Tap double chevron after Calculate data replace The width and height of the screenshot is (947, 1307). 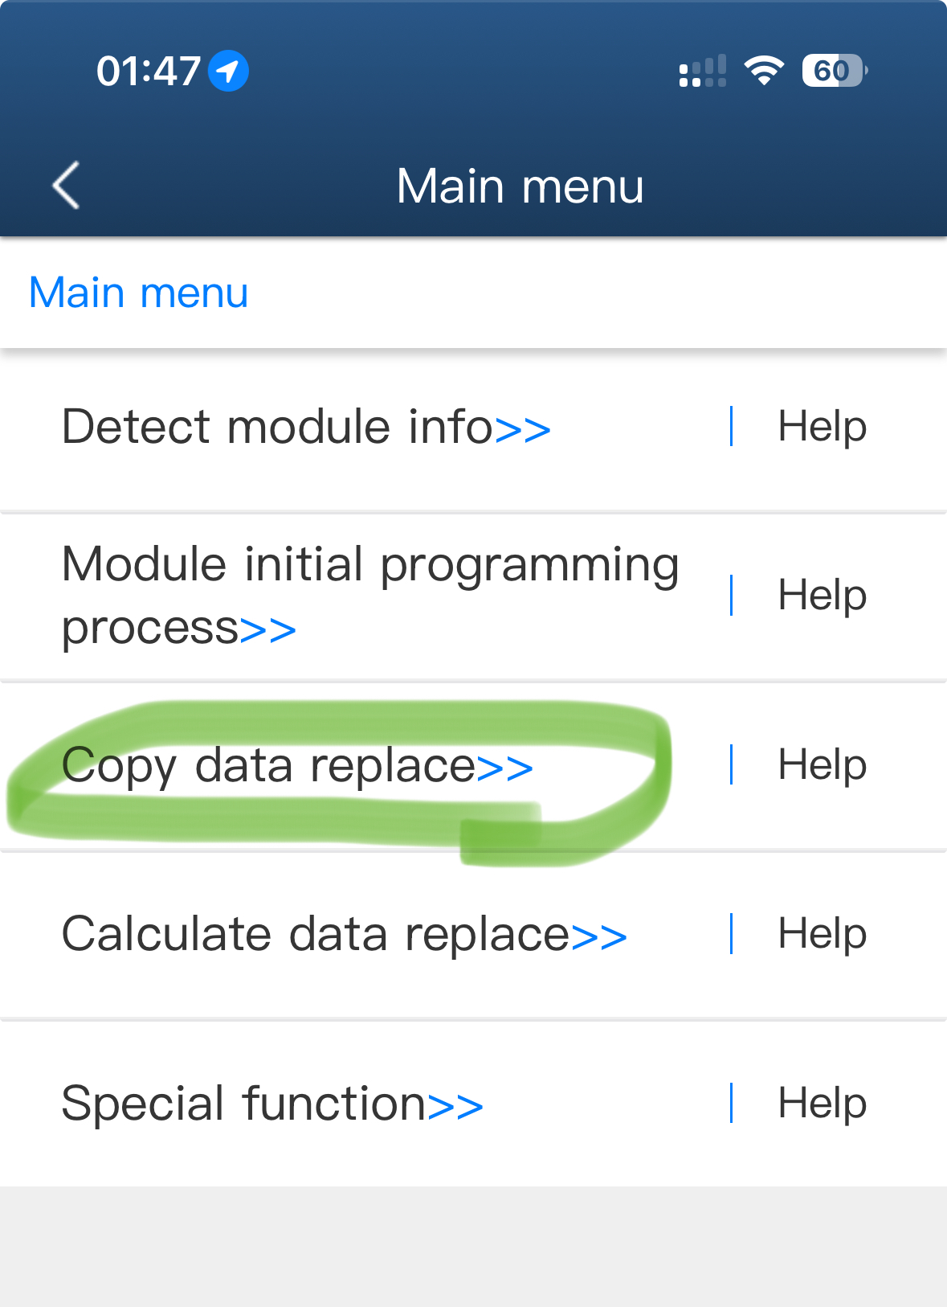[599, 936]
